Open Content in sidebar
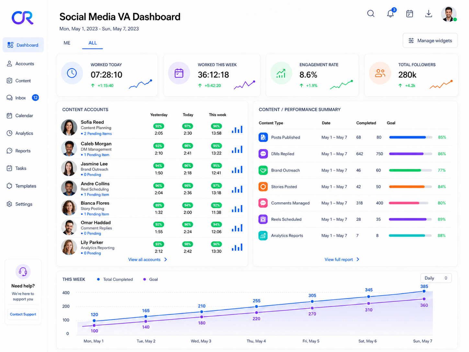The width and height of the screenshot is (469, 352). (19, 81)
